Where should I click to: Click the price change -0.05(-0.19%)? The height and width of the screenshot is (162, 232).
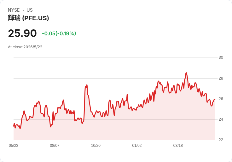59,33
